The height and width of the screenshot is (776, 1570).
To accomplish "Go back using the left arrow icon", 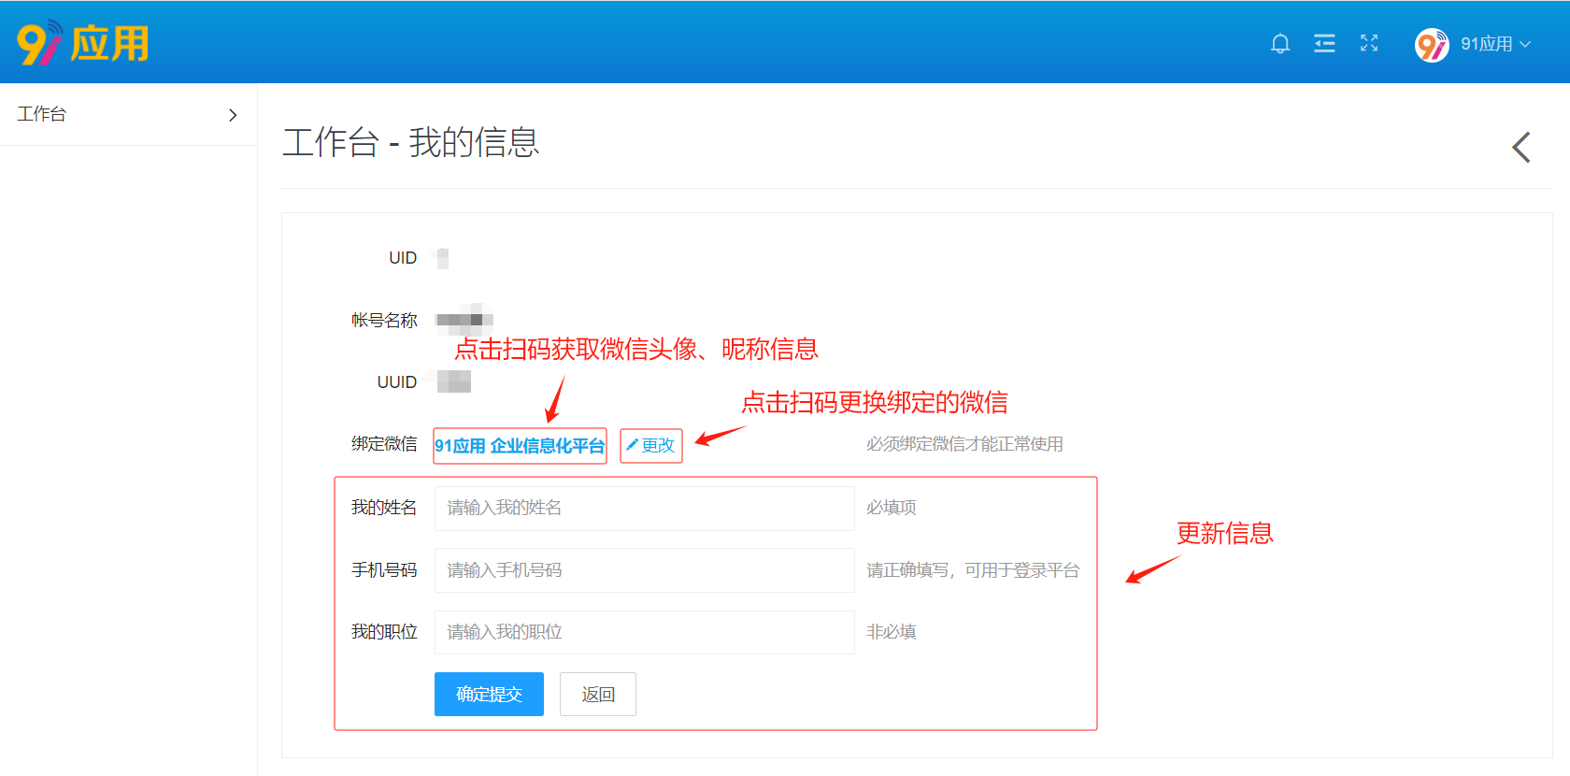I will 1521,147.
